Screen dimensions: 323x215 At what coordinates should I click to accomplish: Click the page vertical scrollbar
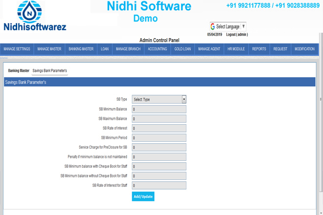click(x=321, y=112)
